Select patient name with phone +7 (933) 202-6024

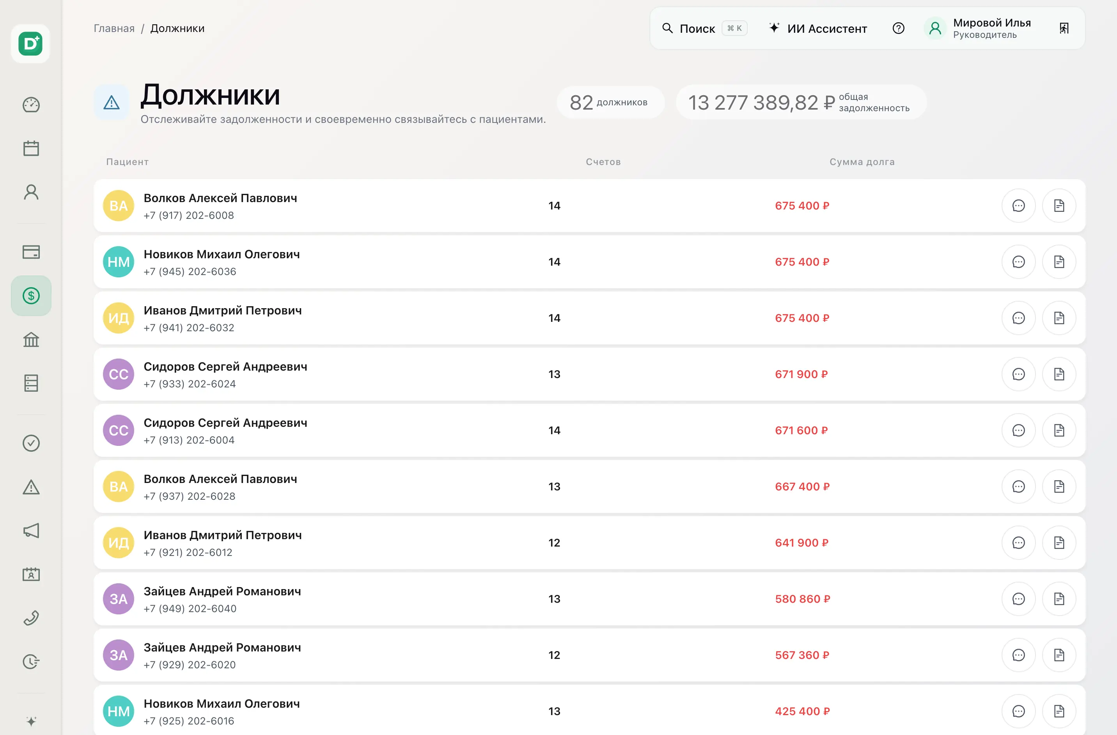[x=225, y=367]
